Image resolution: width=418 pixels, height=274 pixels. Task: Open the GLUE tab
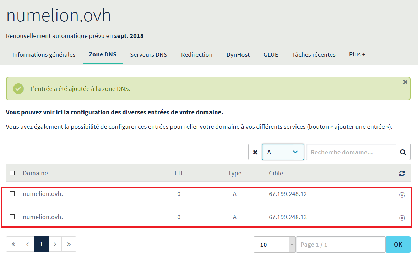click(x=271, y=55)
